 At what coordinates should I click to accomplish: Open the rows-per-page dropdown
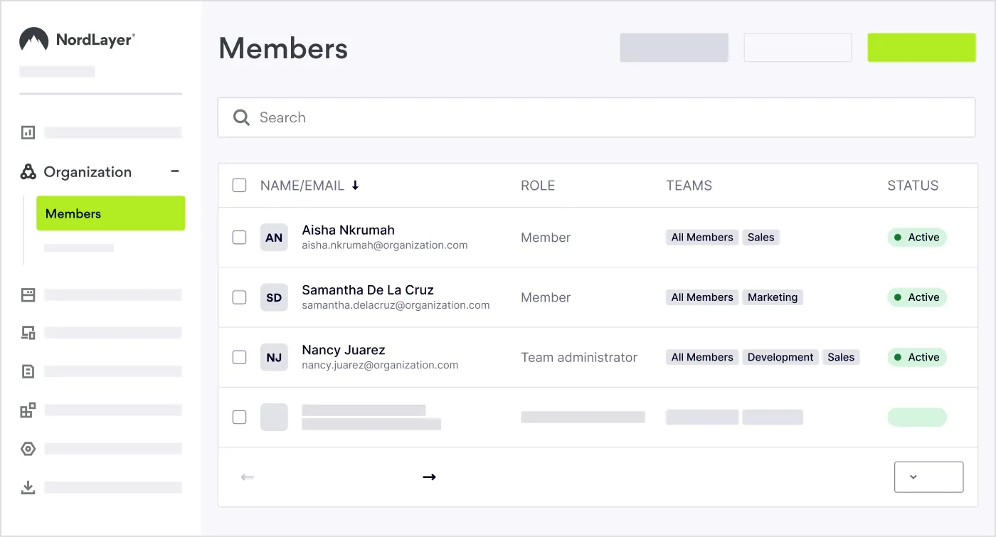(928, 477)
